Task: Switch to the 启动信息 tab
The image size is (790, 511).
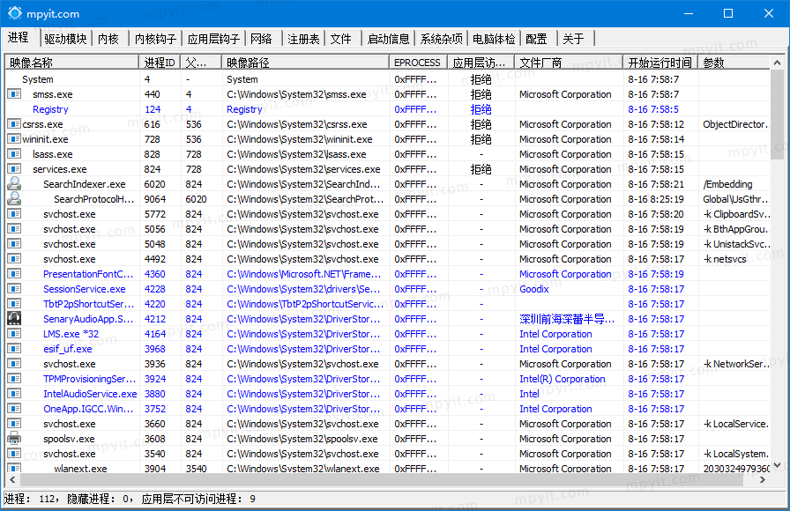Action: [389, 39]
